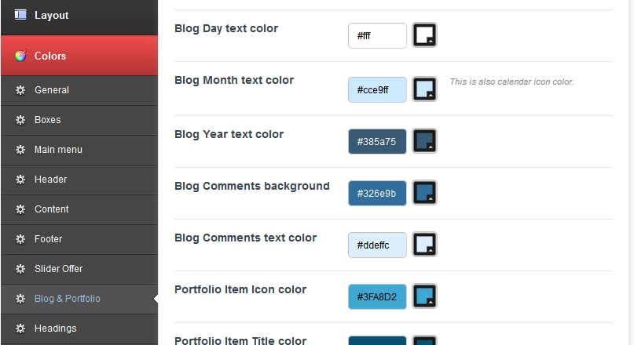Select the Blog & Portfolio submenu item
The height and width of the screenshot is (345, 634).
tap(68, 299)
